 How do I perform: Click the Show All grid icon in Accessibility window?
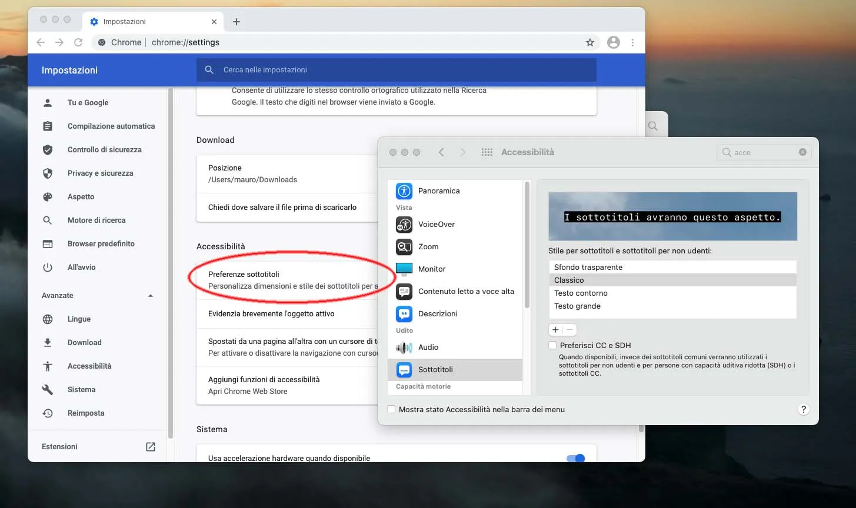coord(487,152)
